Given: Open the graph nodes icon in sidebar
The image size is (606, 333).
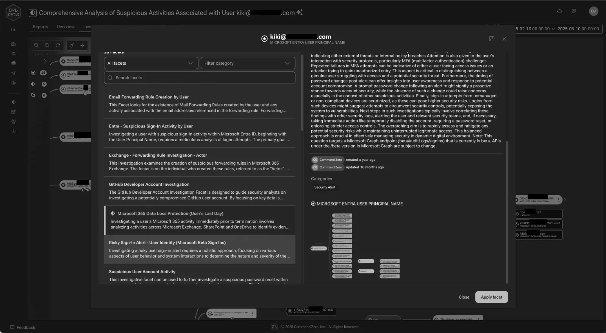Looking at the screenshot, I should (14, 73).
